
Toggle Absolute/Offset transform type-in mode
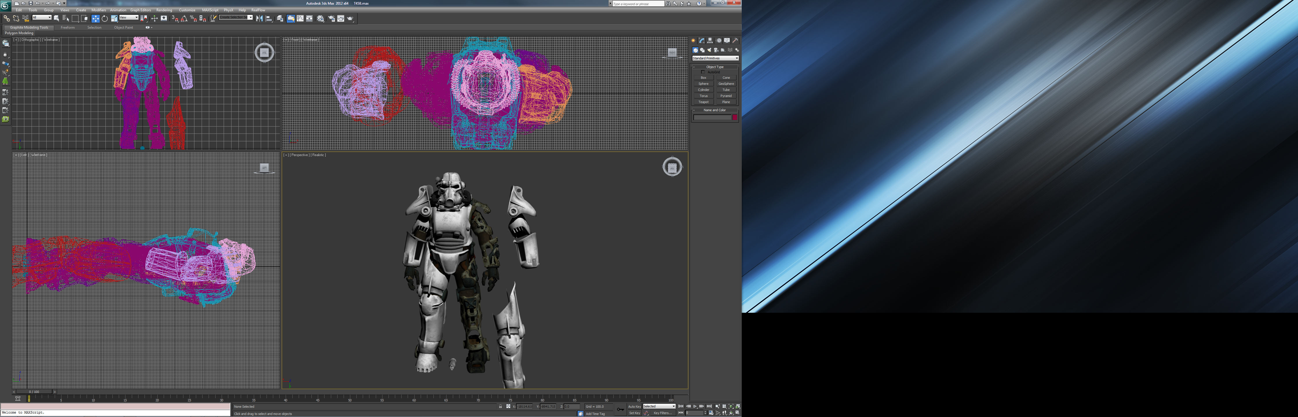508,406
